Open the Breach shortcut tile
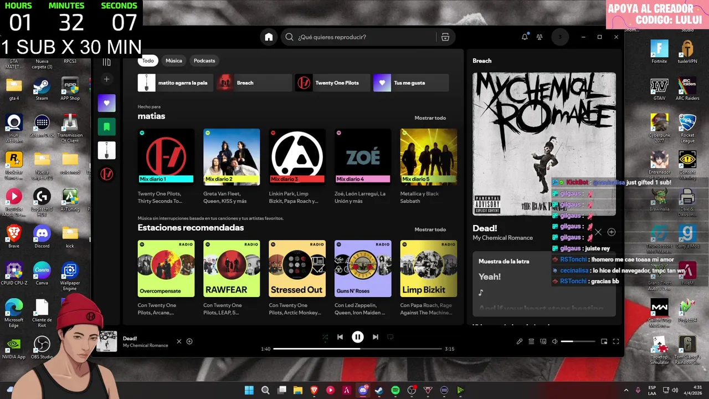The height and width of the screenshot is (399, 709). click(254, 83)
